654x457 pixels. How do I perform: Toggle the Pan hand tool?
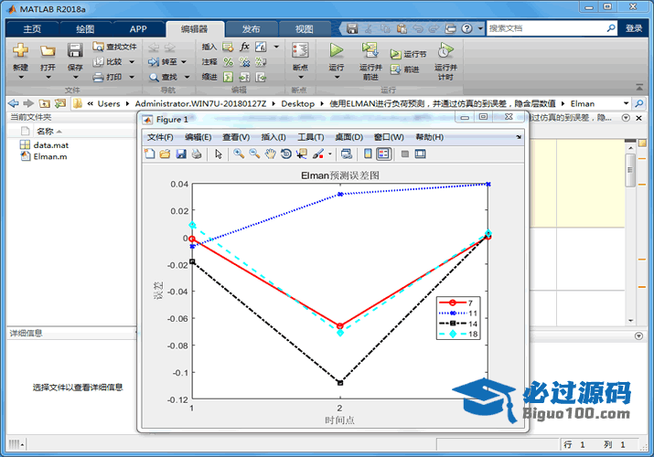pyautogui.click(x=270, y=154)
